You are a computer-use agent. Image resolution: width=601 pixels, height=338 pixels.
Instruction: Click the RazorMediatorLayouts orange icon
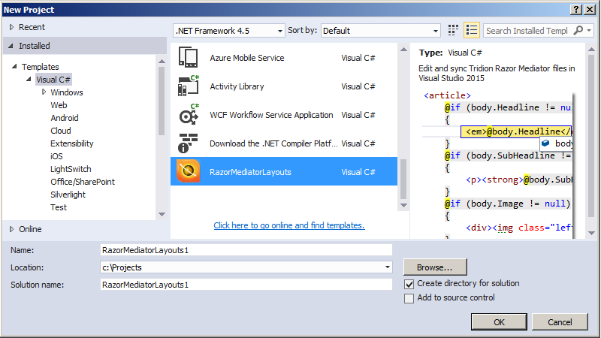click(189, 171)
